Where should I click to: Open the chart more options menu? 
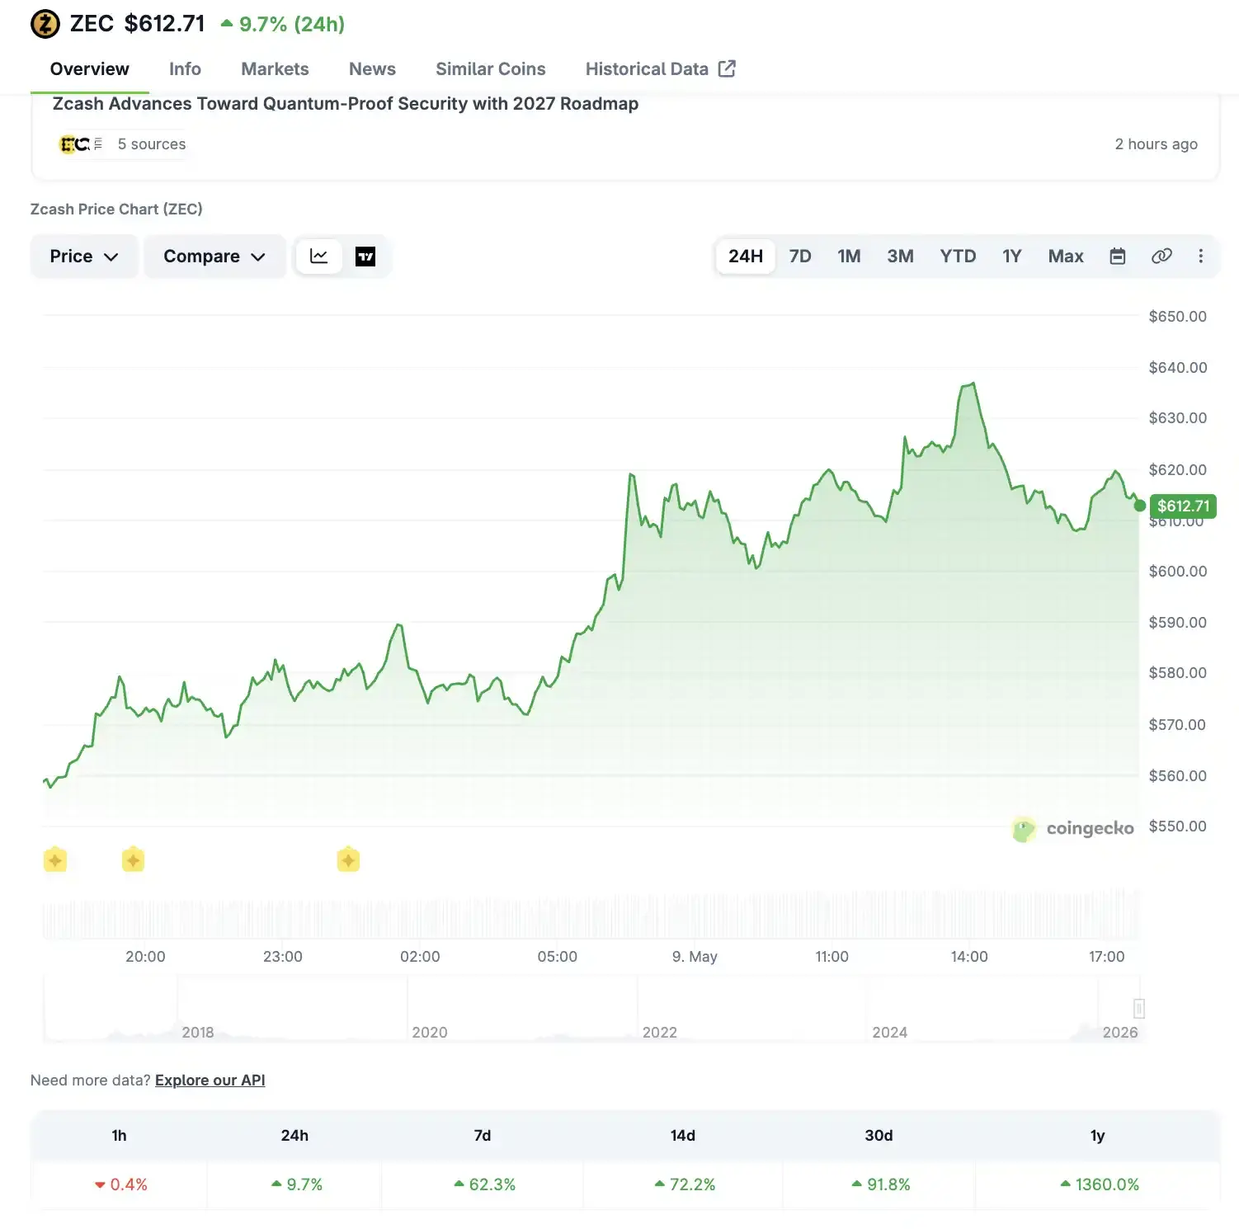tap(1201, 257)
